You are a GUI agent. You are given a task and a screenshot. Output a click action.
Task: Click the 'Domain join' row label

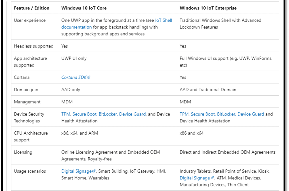point(26,90)
